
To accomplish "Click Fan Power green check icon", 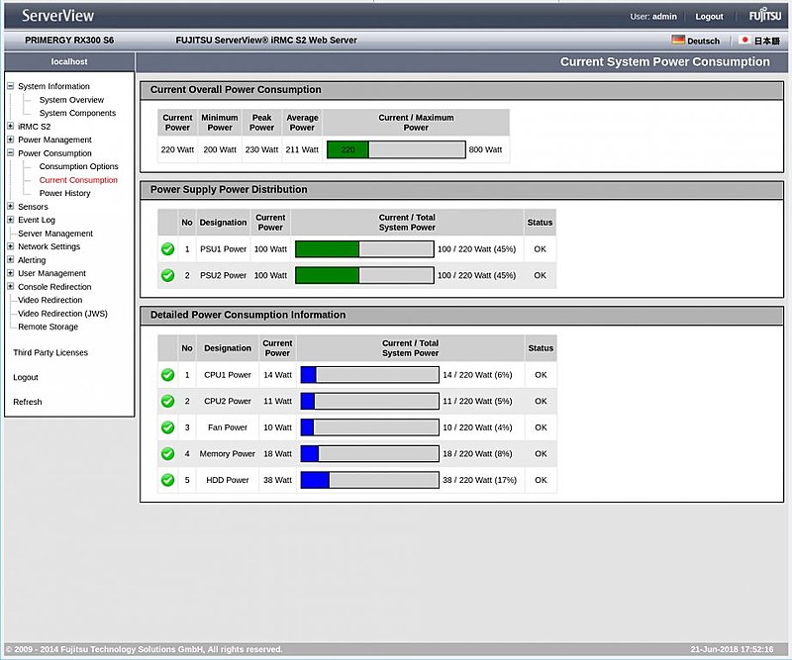I will pyautogui.click(x=167, y=427).
